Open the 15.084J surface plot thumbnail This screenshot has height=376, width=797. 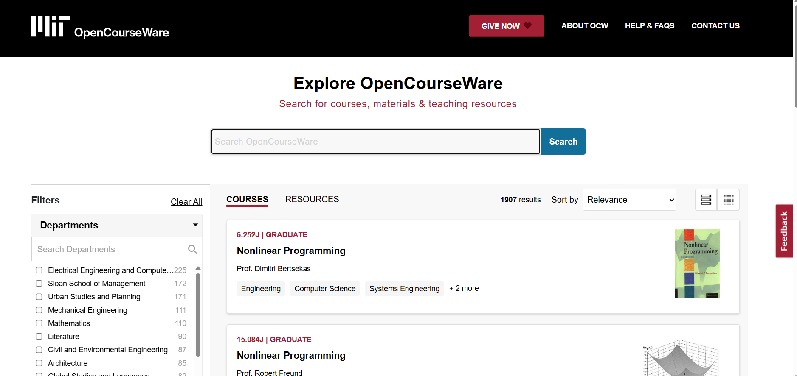pos(681,358)
